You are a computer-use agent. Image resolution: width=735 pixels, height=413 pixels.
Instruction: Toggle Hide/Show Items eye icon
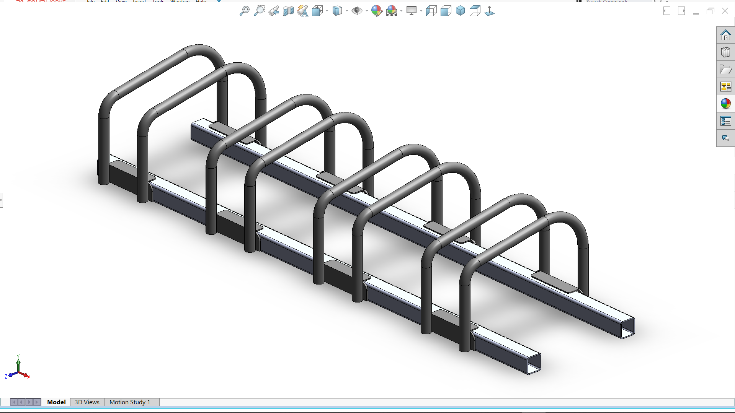pyautogui.click(x=357, y=11)
